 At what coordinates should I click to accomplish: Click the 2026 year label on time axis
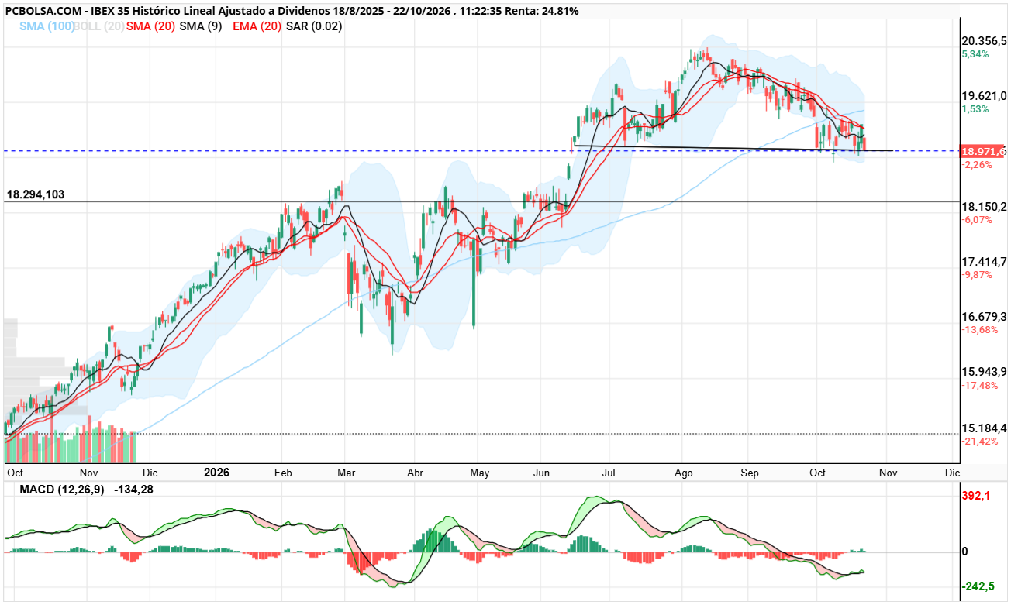[216, 471]
